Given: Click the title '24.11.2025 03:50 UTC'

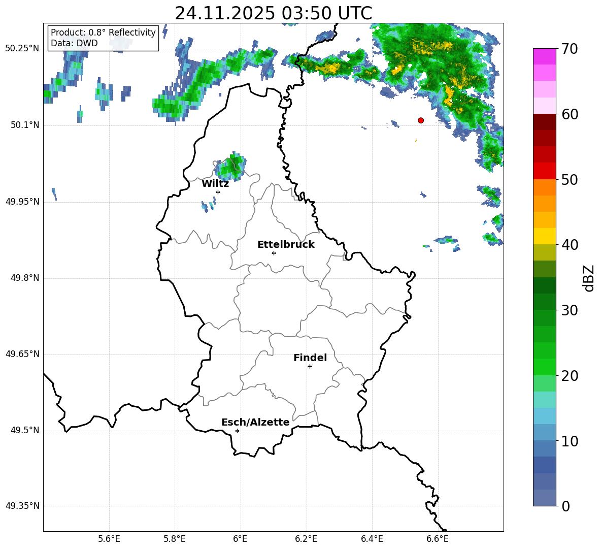Looking at the screenshot, I should click(273, 13).
